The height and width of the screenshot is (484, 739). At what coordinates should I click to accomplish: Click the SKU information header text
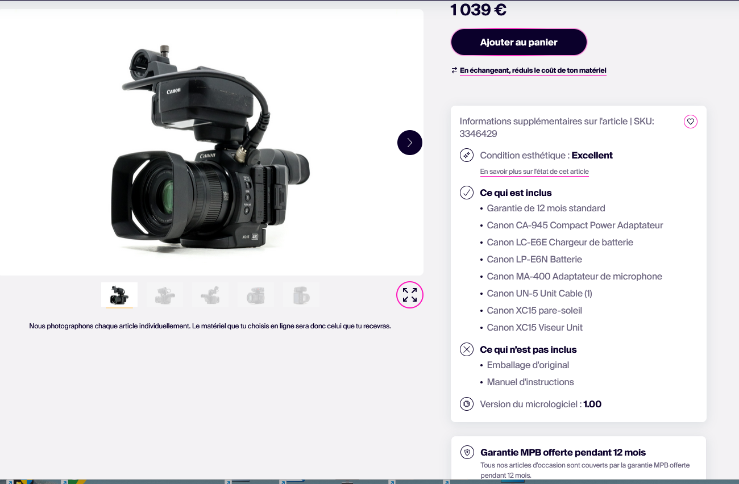click(557, 128)
